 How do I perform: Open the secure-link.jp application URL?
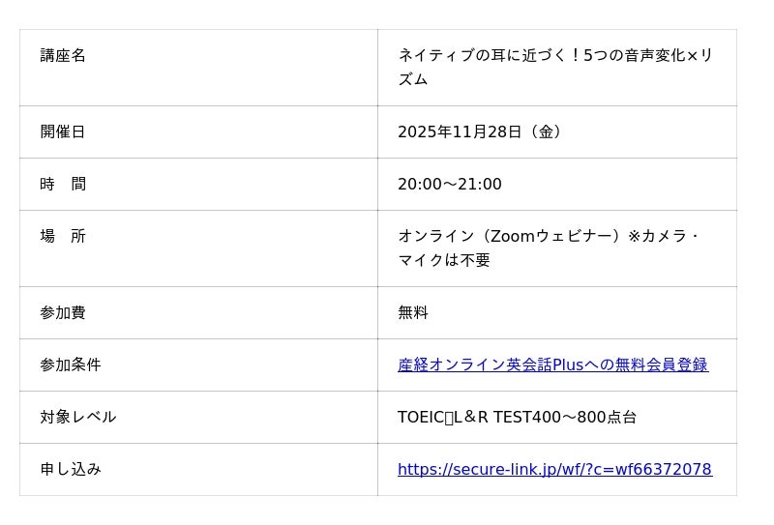pos(554,469)
